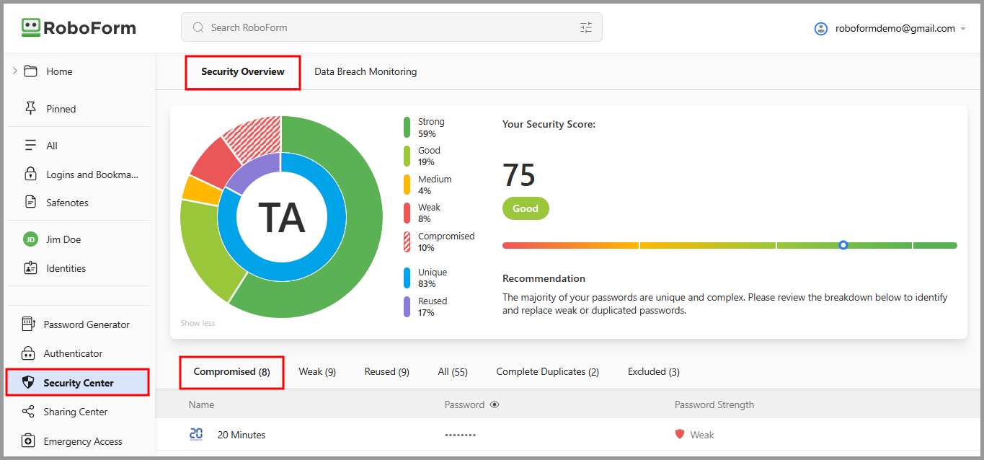Click the Pinned pin icon

tap(30, 108)
